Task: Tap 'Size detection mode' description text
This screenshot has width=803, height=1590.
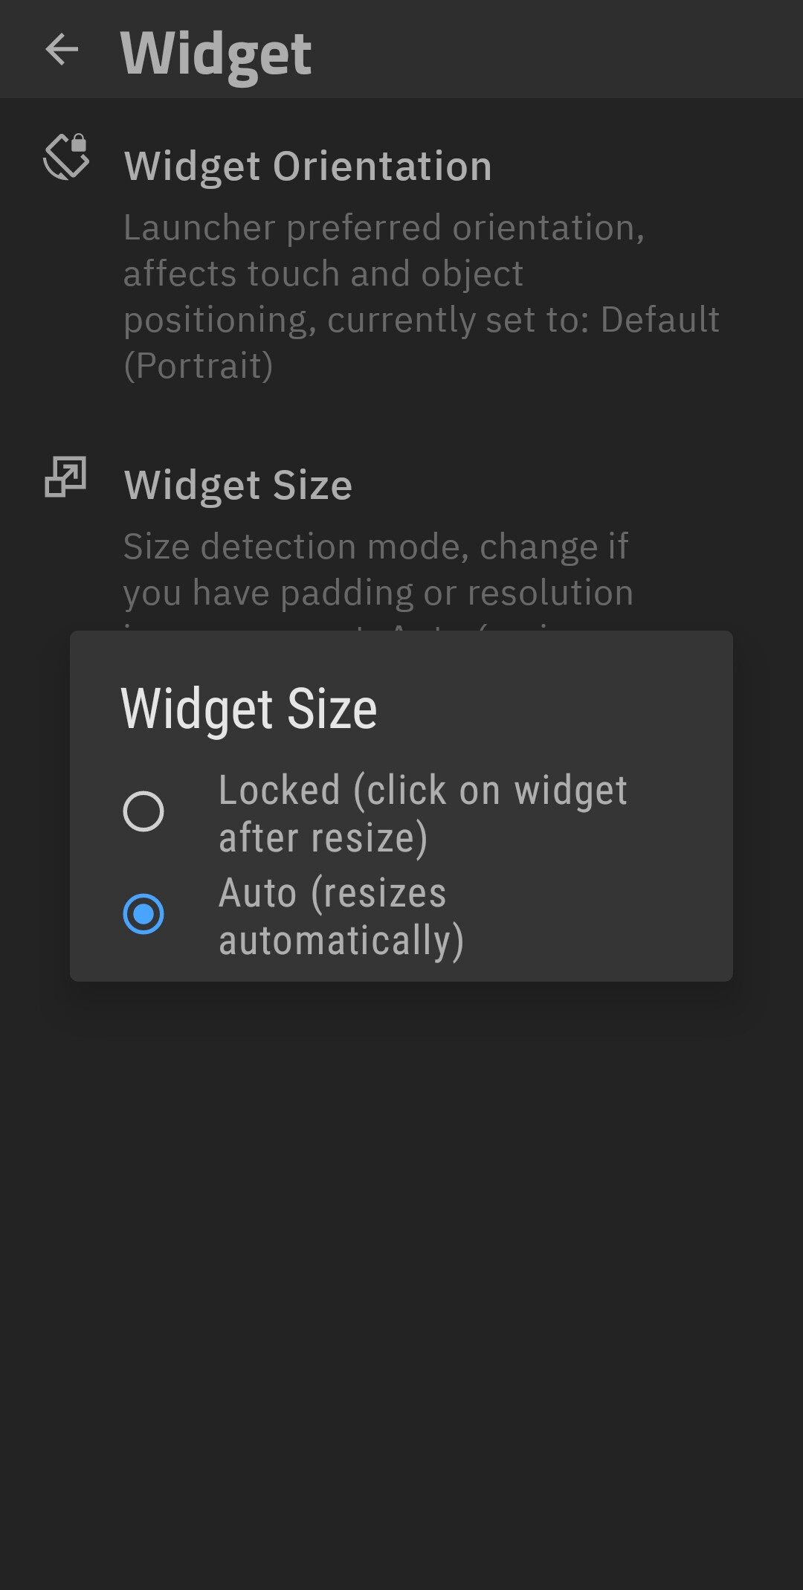Action: 375,547
